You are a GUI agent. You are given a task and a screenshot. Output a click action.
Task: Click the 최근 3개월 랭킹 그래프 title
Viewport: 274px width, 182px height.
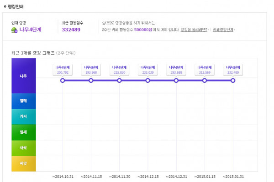point(33,53)
